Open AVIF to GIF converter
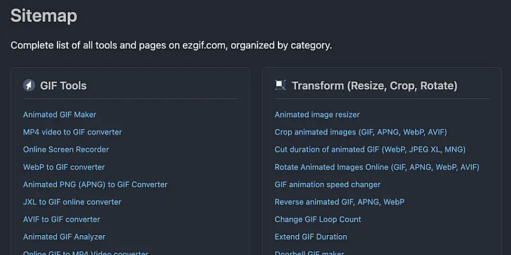The width and height of the screenshot is (511, 255). [x=61, y=219]
